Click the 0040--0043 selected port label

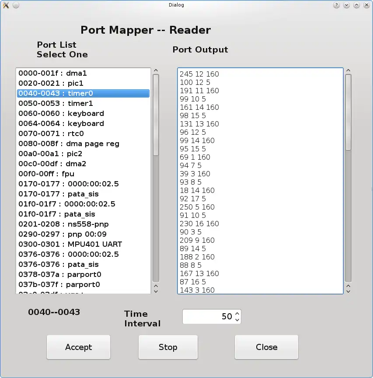[x=54, y=312]
